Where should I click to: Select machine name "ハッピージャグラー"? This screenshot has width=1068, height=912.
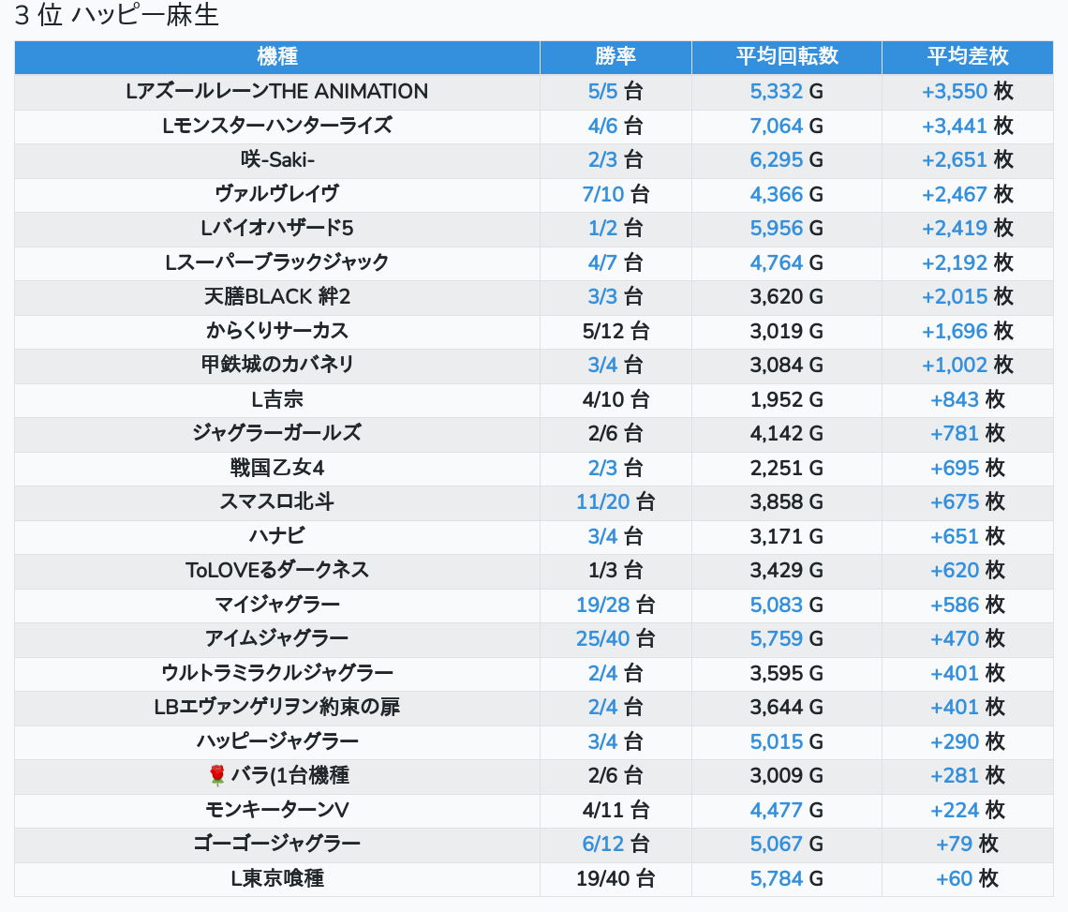pos(277,741)
